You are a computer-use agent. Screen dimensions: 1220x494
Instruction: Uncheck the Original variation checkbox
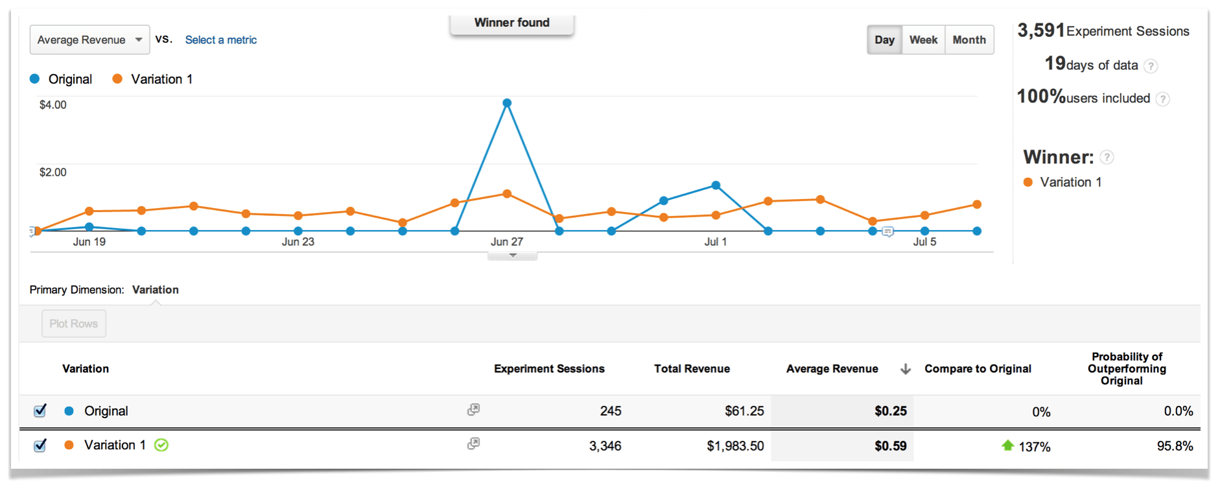pyautogui.click(x=40, y=411)
